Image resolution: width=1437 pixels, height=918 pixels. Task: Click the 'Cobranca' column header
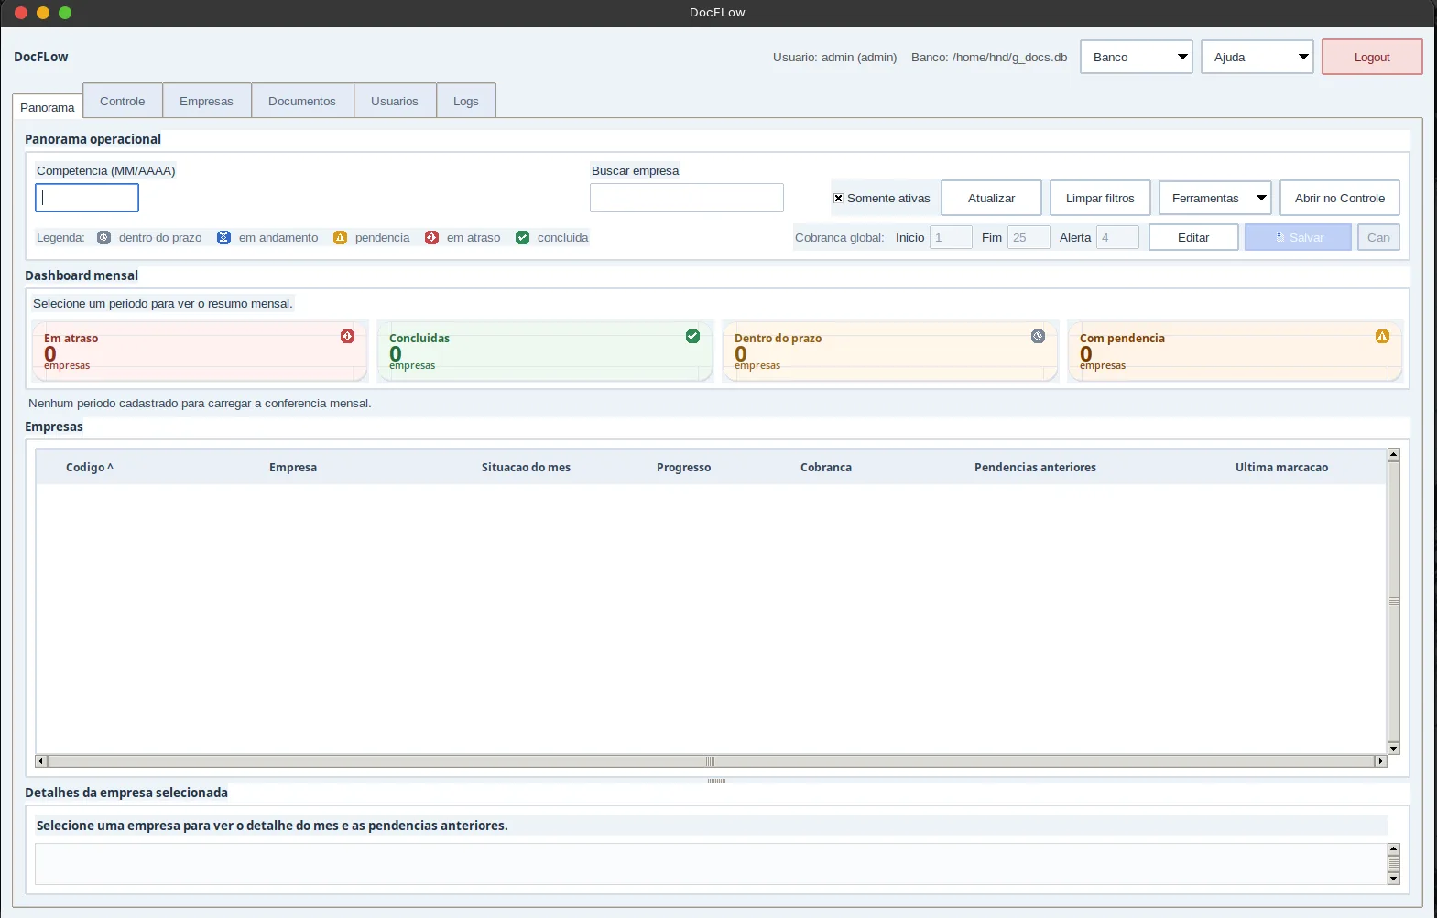(826, 467)
